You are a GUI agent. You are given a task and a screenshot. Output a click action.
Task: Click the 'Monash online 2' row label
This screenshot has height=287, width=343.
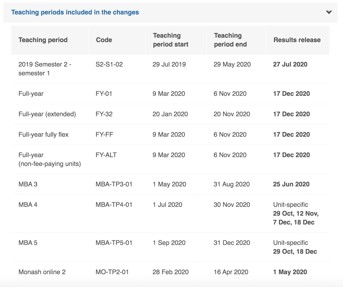pos(42,272)
